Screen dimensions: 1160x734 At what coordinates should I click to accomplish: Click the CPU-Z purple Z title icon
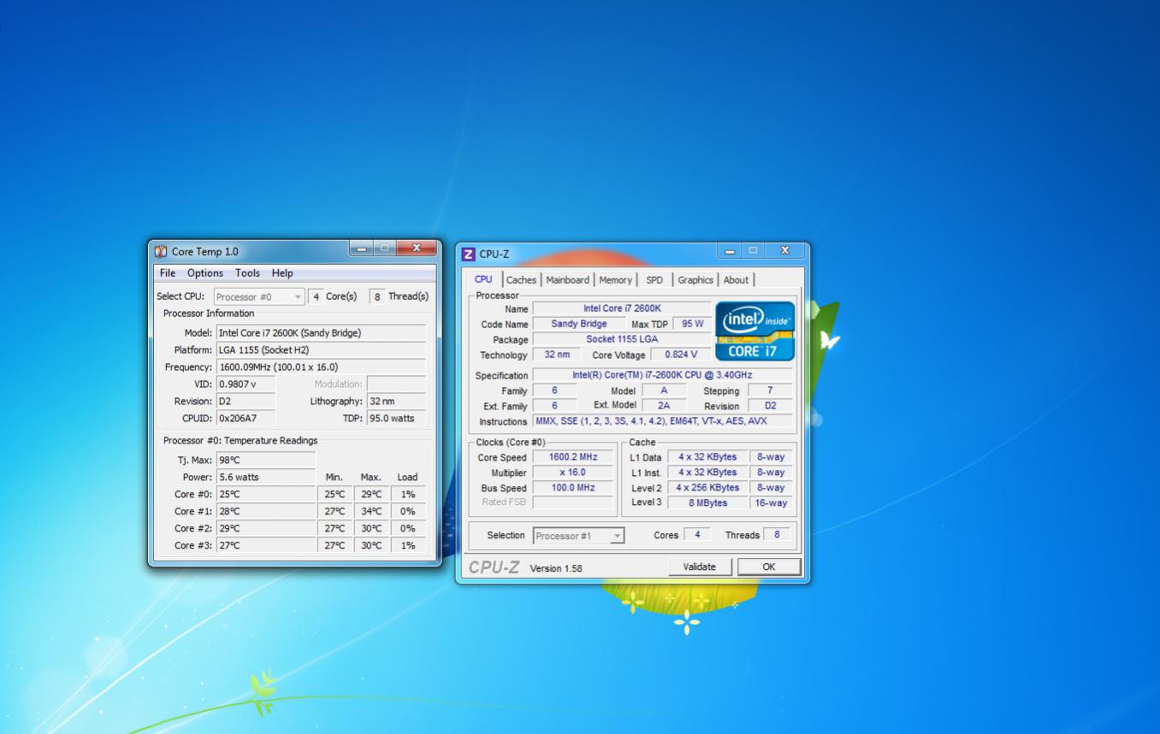tap(468, 254)
